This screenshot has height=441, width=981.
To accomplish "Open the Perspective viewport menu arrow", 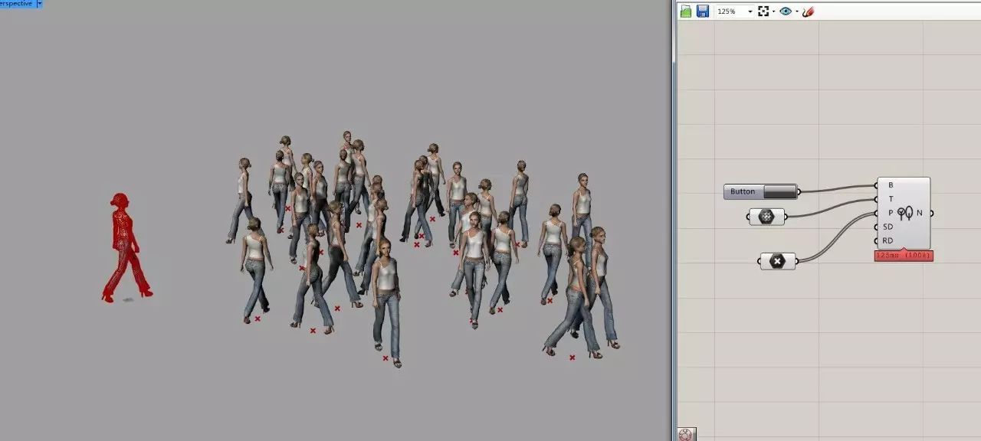I will [39, 4].
